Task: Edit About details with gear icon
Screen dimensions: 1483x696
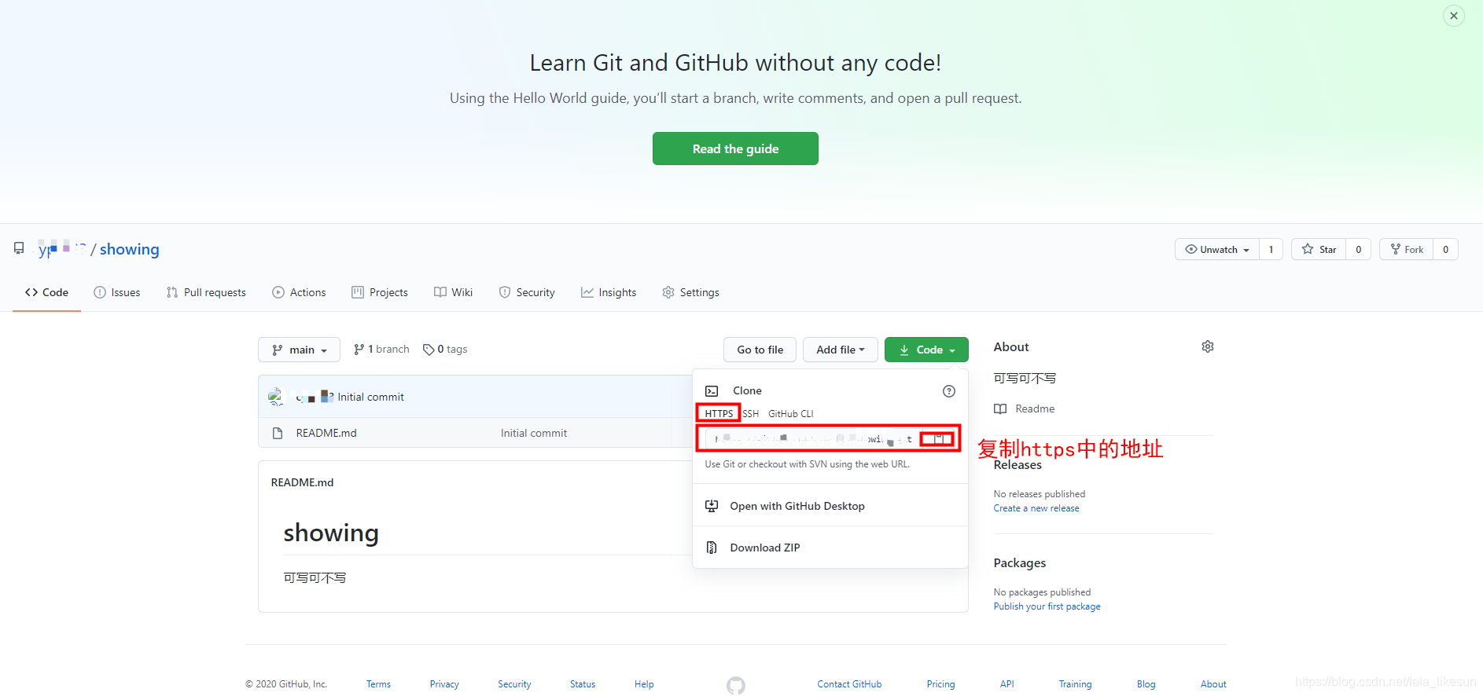Action: click(1208, 346)
